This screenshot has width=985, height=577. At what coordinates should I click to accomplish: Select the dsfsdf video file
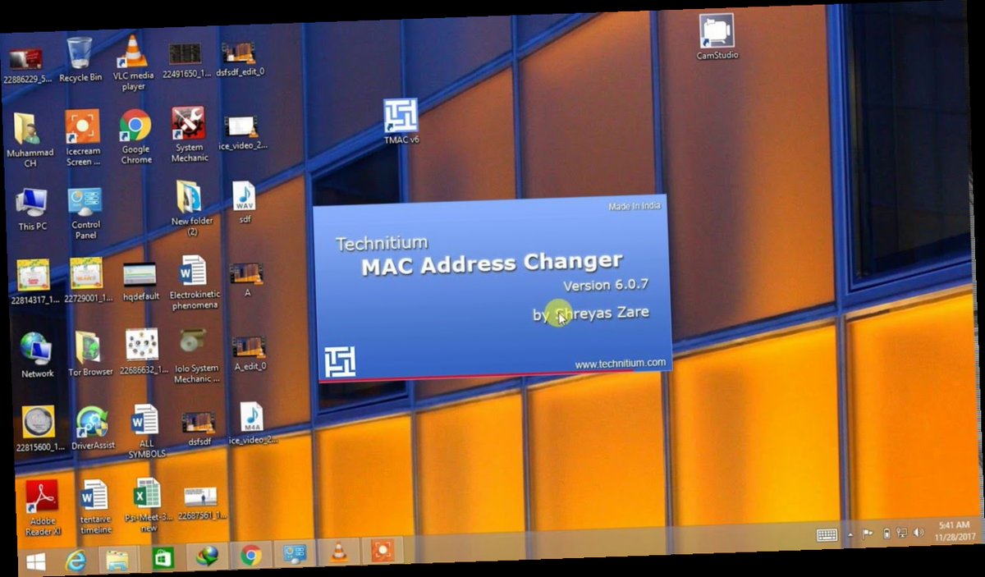pos(199,430)
